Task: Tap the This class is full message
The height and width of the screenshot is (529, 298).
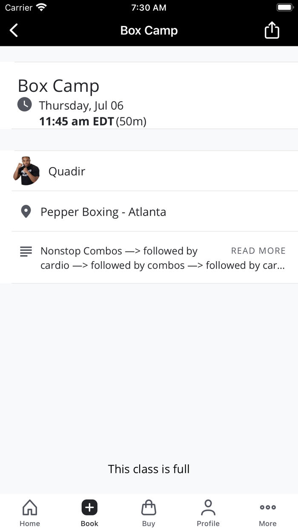Action: pyautogui.click(x=149, y=469)
